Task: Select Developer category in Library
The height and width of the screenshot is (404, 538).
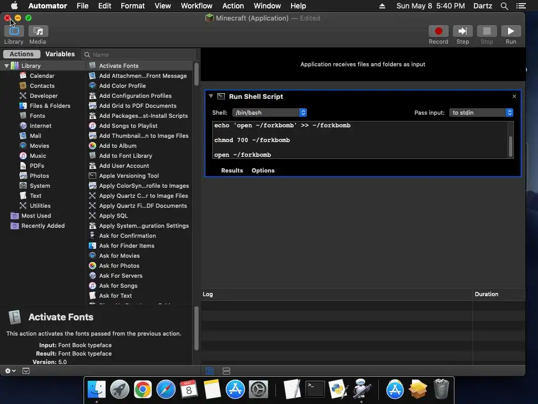Action: point(44,96)
